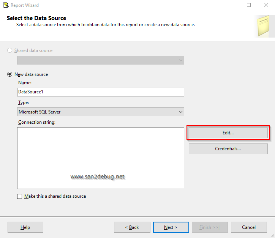Maximize the Report Wizard window

tap(249, 5)
